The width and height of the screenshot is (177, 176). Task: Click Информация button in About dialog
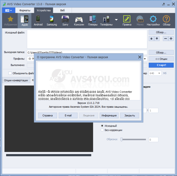pyautogui.click(x=109, y=115)
